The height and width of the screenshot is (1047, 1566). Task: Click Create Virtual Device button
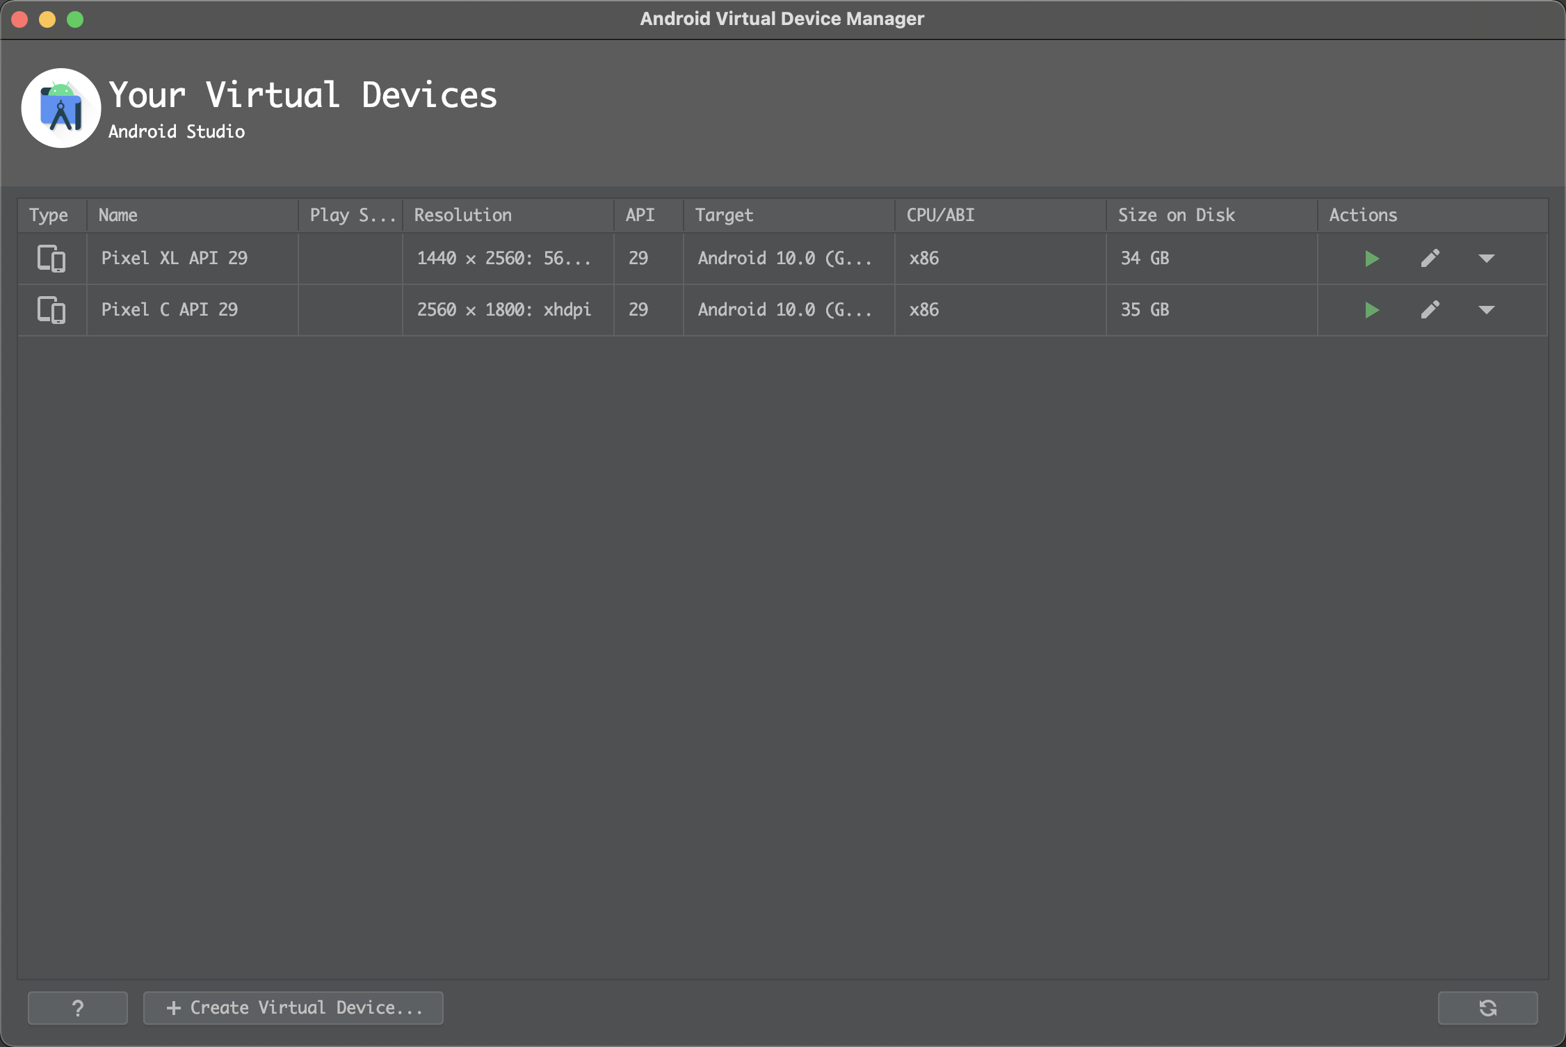click(x=293, y=1008)
